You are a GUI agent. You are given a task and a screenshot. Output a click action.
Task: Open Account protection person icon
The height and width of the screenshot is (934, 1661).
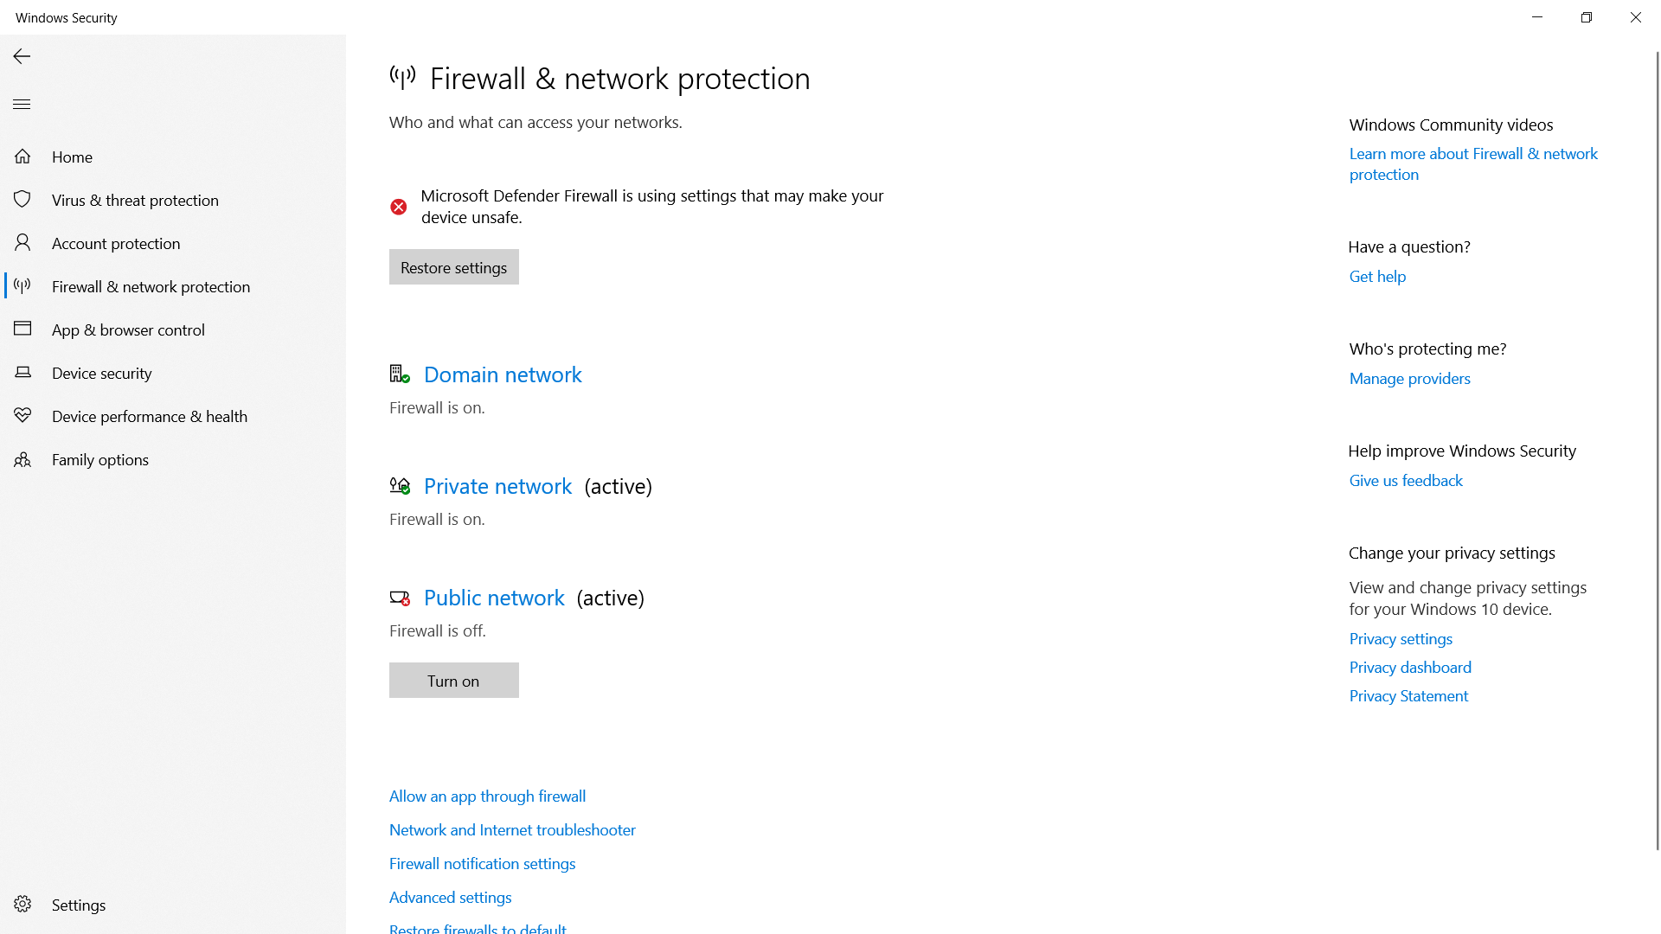[x=22, y=243]
